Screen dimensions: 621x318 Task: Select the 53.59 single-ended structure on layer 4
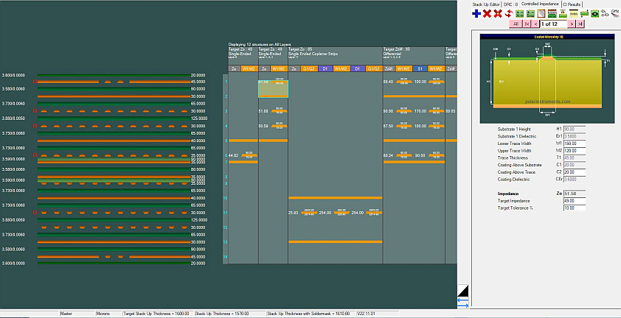(274, 126)
